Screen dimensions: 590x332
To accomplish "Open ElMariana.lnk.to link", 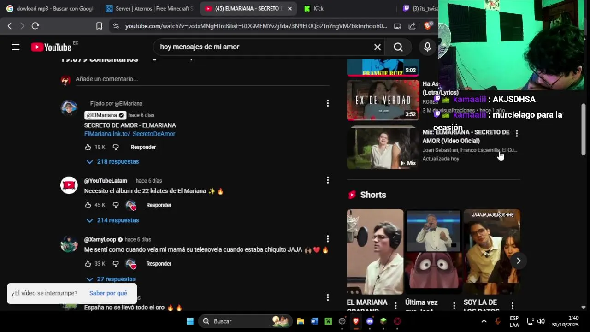I will (130, 134).
